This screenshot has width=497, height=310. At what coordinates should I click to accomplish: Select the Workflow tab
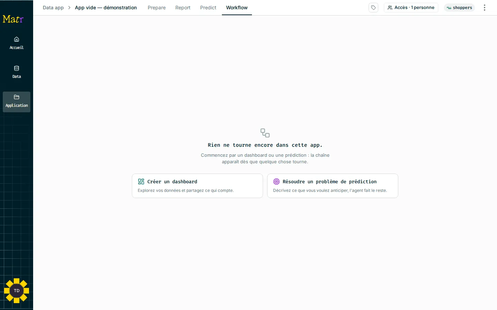(x=237, y=8)
